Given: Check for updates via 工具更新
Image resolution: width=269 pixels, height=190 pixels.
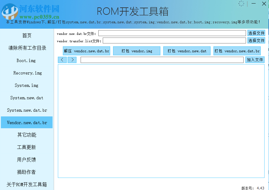Looking at the screenshot, I should pos(27,147).
